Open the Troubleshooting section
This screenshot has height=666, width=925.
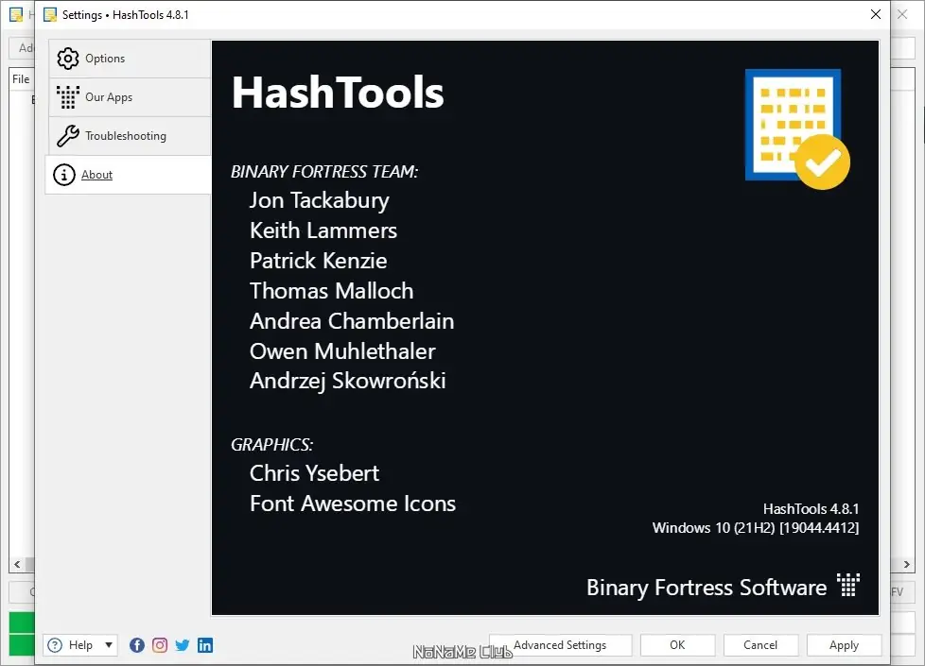click(x=130, y=136)
